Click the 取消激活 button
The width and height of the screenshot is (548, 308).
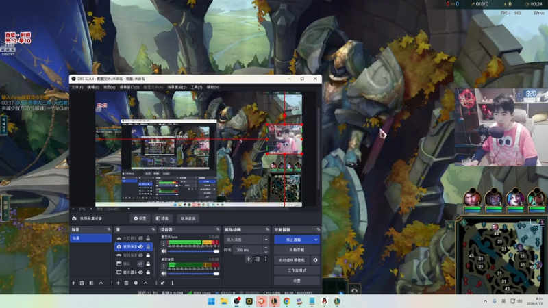pos(188,218)
